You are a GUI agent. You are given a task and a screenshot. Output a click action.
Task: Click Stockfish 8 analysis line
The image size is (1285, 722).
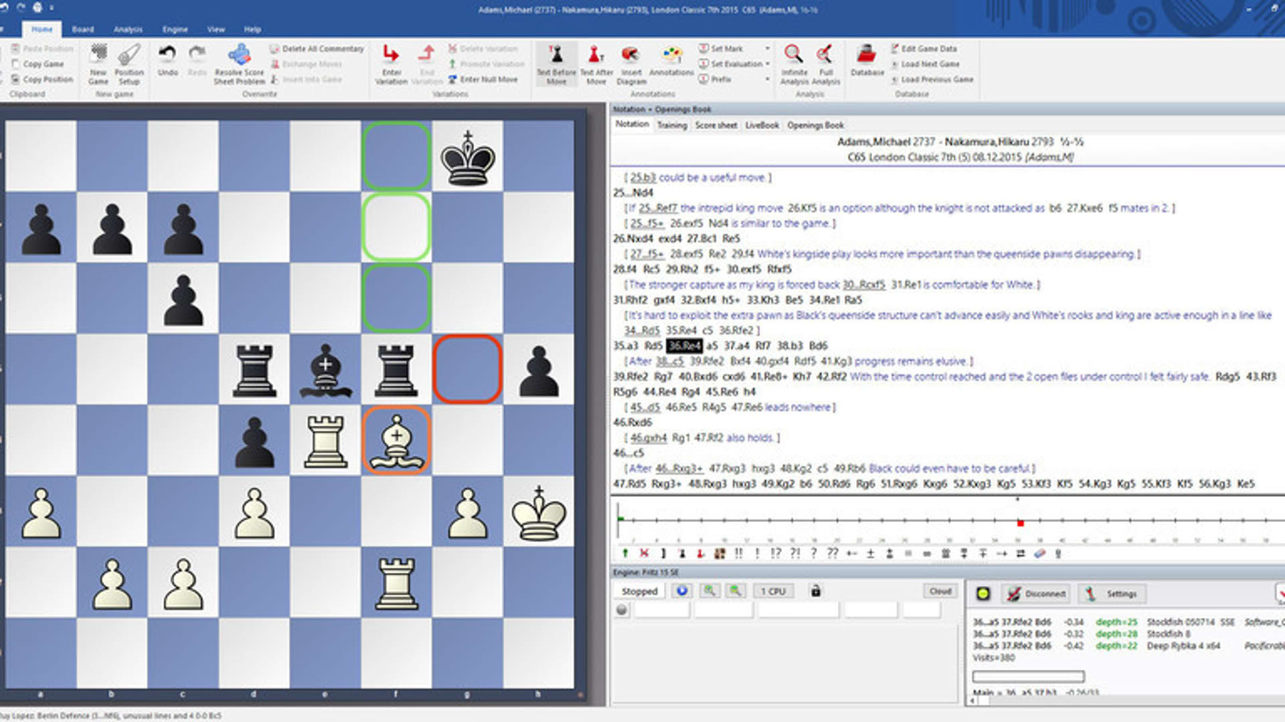[1081, 634]
